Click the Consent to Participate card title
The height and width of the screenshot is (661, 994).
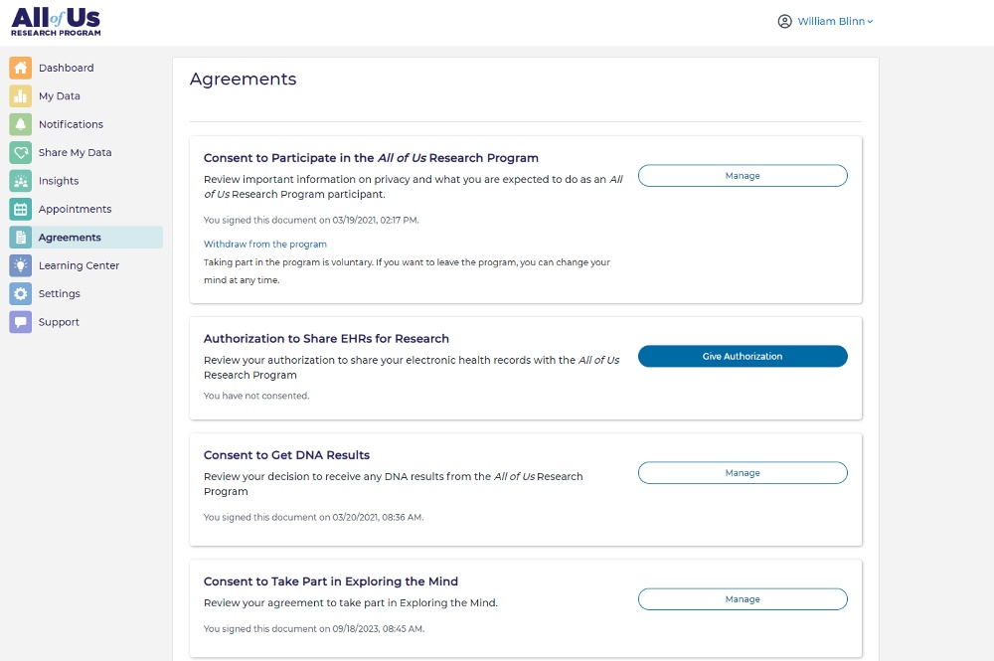coord(371,158)
